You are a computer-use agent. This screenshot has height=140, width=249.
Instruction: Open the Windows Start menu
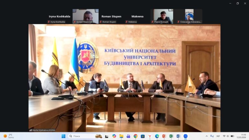pyautogui.click(x=63, y=136)
